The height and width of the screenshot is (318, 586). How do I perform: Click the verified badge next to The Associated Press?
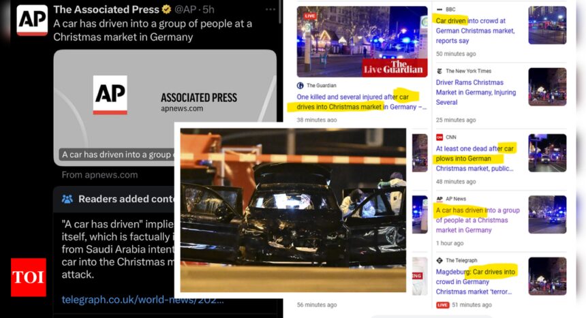[167, 10]
